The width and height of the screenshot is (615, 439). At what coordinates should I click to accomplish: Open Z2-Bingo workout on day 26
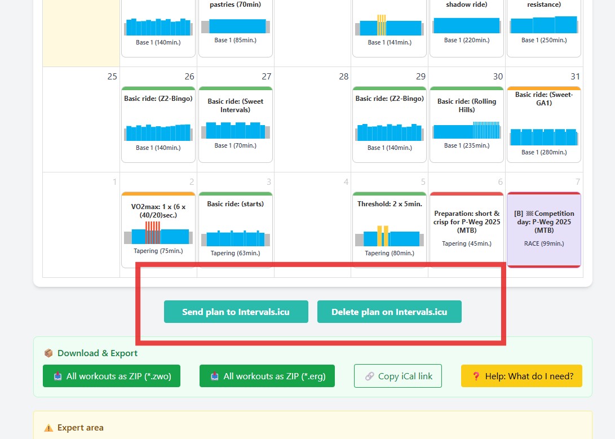pyautogui.click(x=158, y=124)
